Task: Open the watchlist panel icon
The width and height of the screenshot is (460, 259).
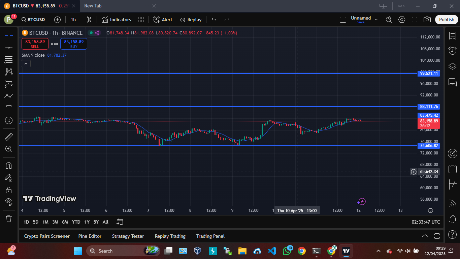Action: (x=453, y=35)
